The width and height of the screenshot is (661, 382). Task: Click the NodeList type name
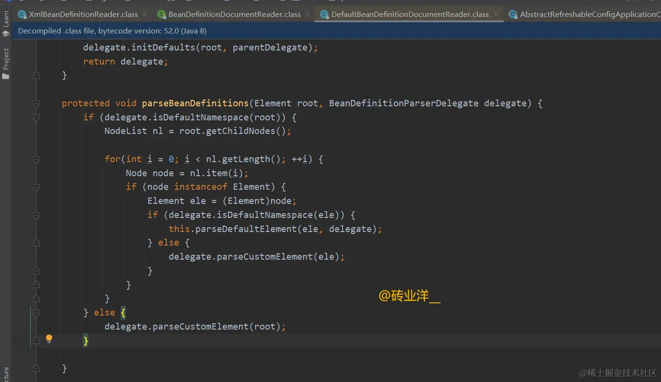pos(126,131)
